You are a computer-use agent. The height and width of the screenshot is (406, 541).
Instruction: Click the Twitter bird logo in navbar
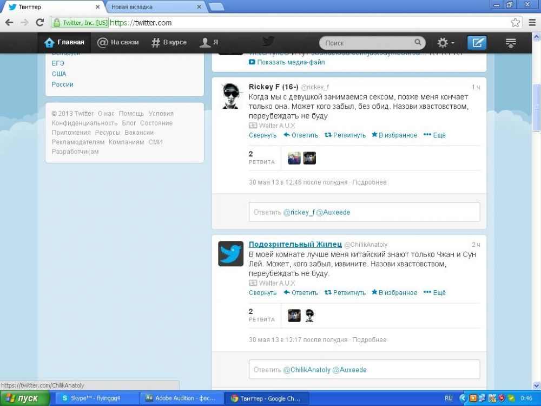pyautogui.click(x=268, y=42)
